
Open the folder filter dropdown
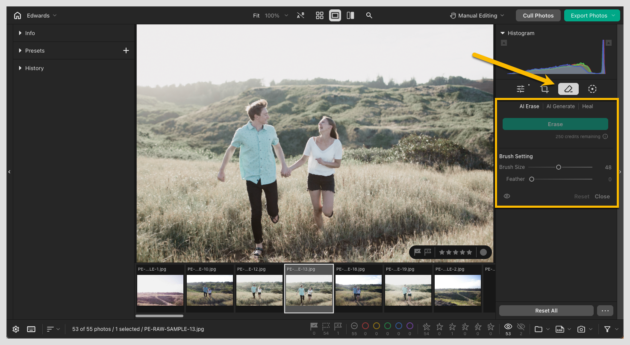(x=542, y=329)
